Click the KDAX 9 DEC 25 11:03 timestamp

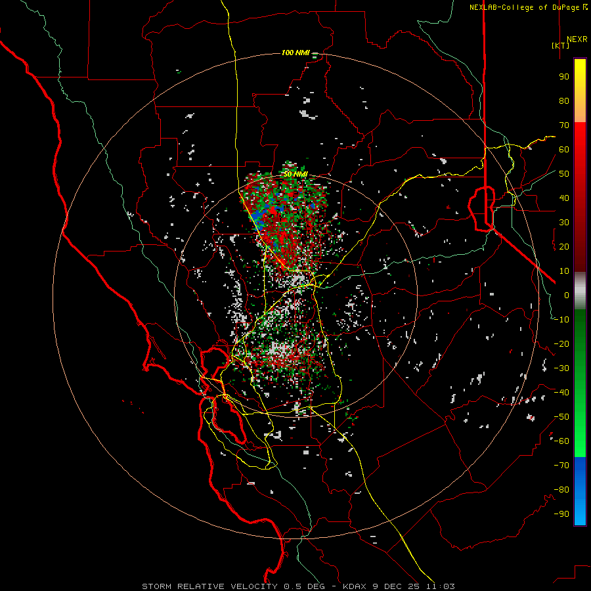point(399,586)
